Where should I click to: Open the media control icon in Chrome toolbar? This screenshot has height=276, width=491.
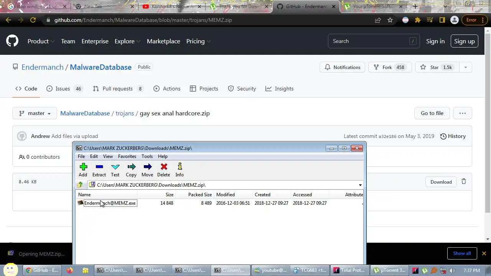tap(430, 20)
